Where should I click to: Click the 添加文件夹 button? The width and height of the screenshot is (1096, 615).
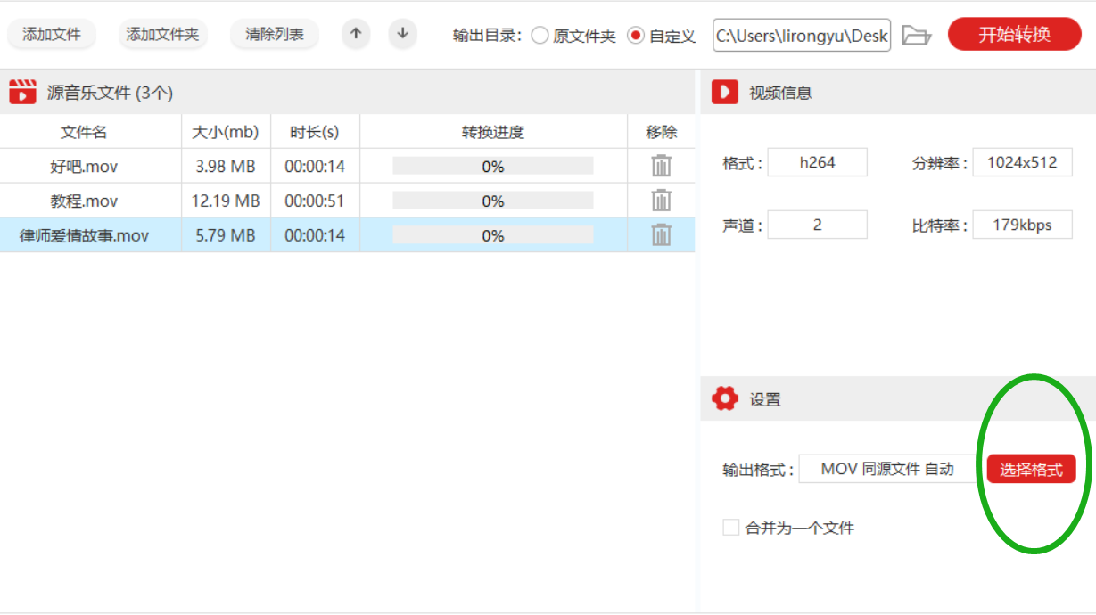pos(162,35)
